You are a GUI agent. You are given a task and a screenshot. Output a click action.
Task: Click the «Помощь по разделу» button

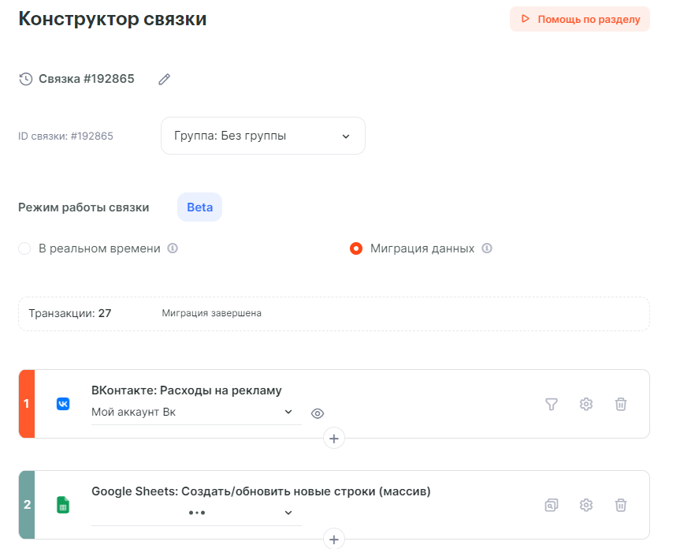tap(579, 19)
